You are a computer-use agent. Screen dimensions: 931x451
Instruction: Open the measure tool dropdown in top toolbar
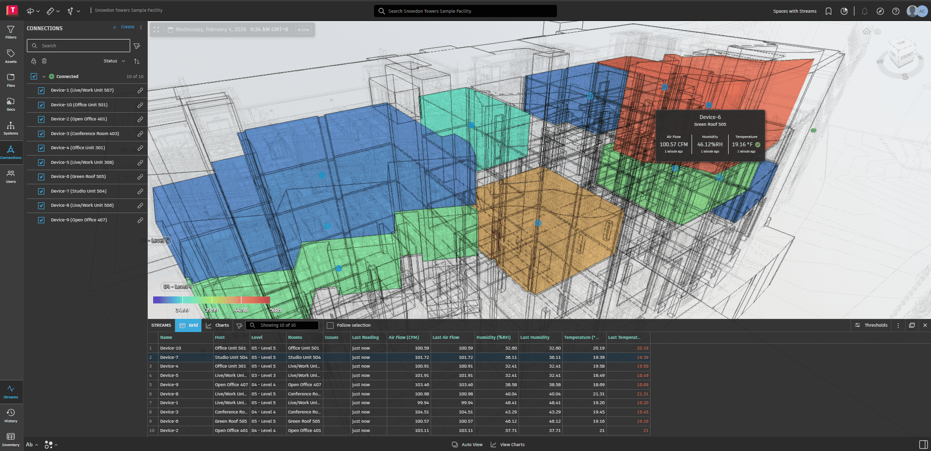point(57,11)
